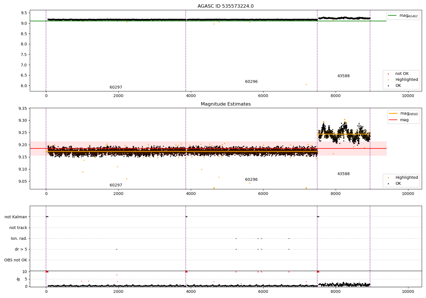Viewport: 426px width, 298px height.
Task: Click the 10 tick on the dr axis
Action: click(25, 272)
